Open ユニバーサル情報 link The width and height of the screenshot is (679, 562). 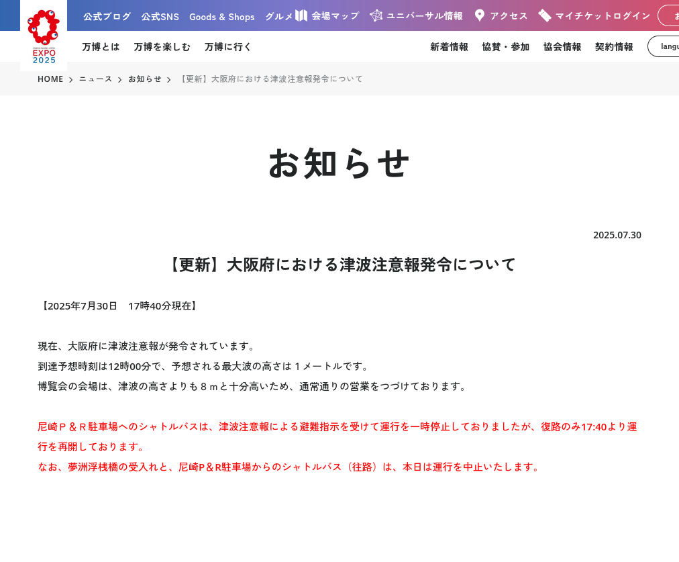[424, 16]
